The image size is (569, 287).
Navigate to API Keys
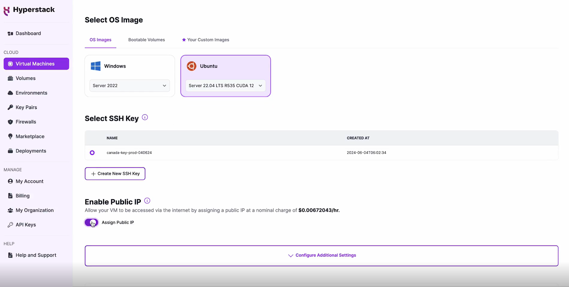click(x=36, y=225)
